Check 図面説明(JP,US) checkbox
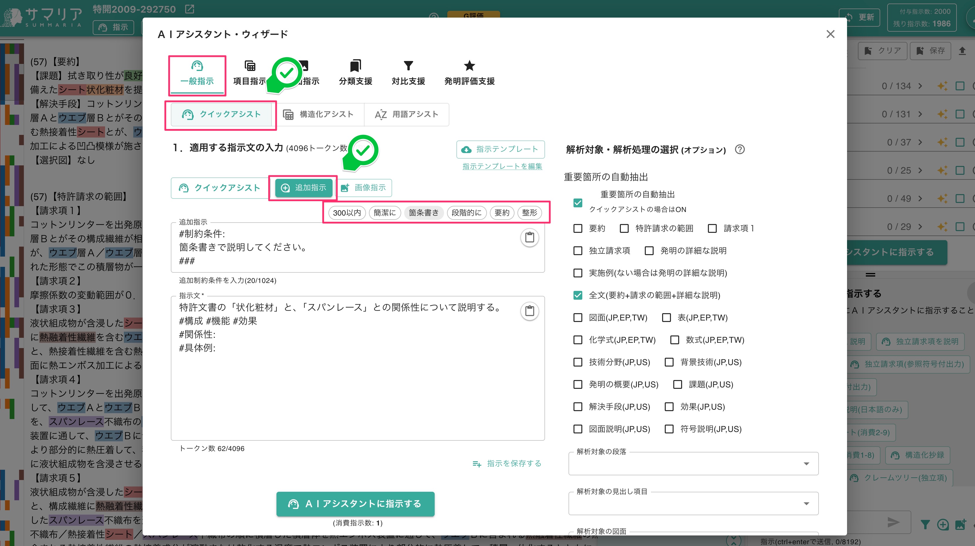 point(578,429)
